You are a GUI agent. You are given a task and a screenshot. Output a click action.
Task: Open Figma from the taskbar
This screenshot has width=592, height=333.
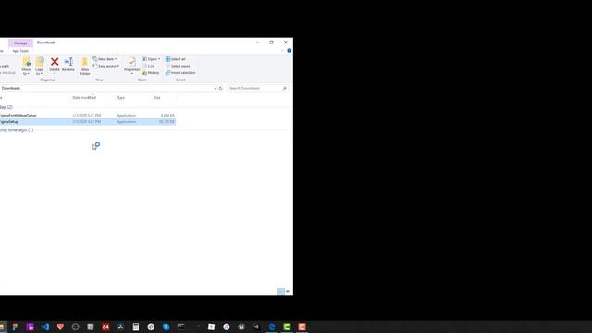[15, 327]
